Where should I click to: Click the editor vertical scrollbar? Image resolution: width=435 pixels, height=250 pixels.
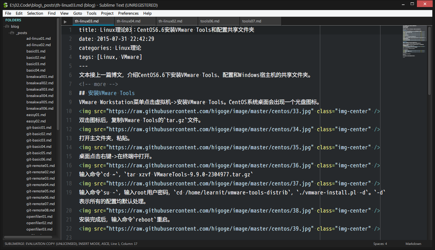tap(430, 61)
